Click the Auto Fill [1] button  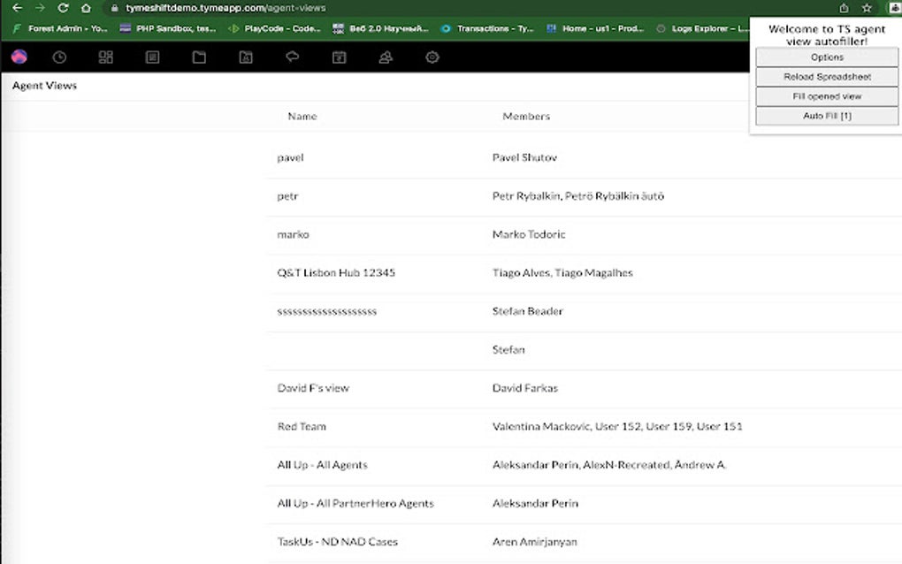tap(826, 115)
